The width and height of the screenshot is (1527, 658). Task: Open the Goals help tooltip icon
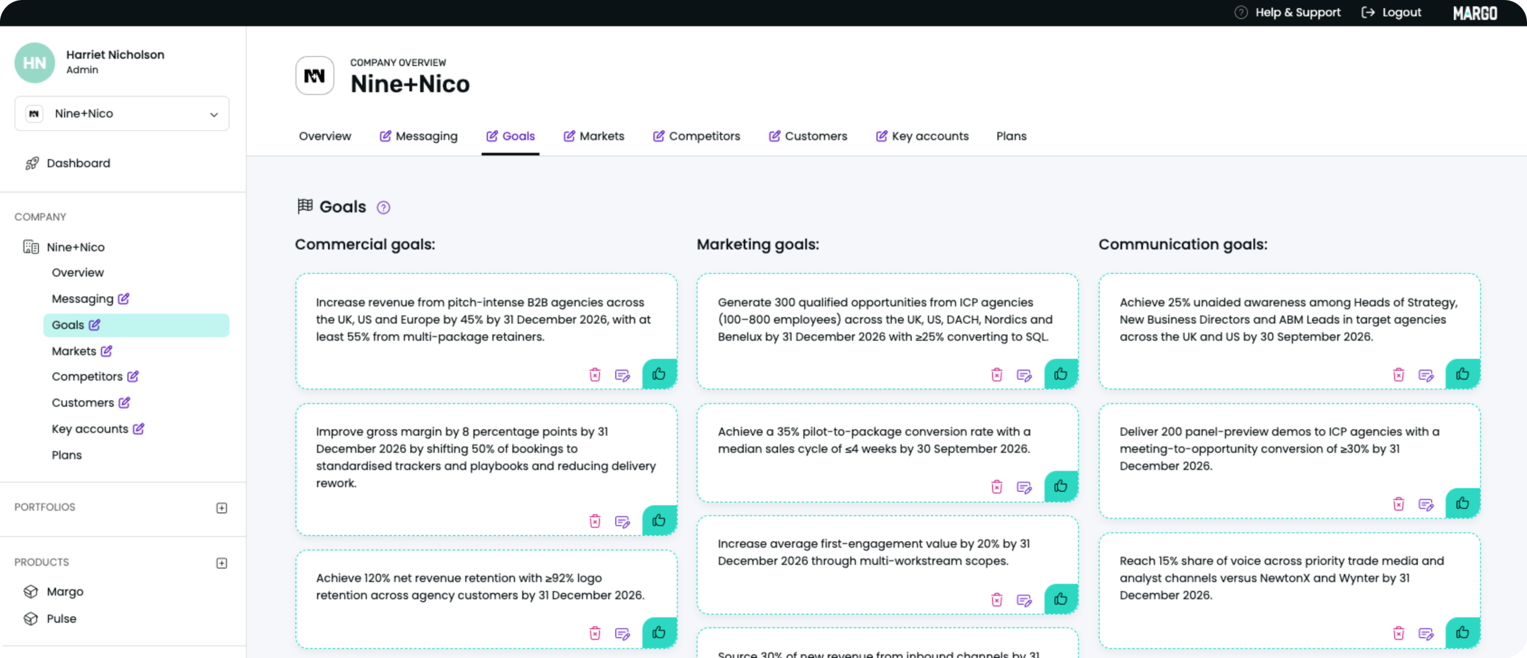[384, 208]
